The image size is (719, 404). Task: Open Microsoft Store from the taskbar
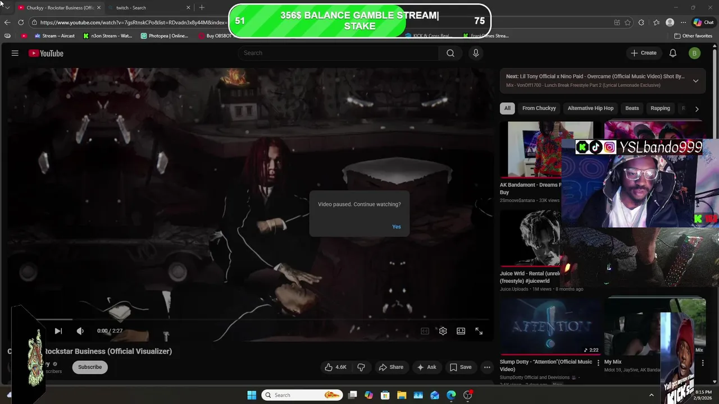click(x=385, y=395)
